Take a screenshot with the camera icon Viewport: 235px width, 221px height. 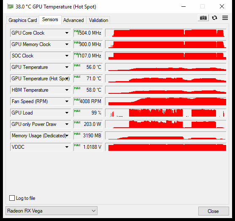[203, 18]
